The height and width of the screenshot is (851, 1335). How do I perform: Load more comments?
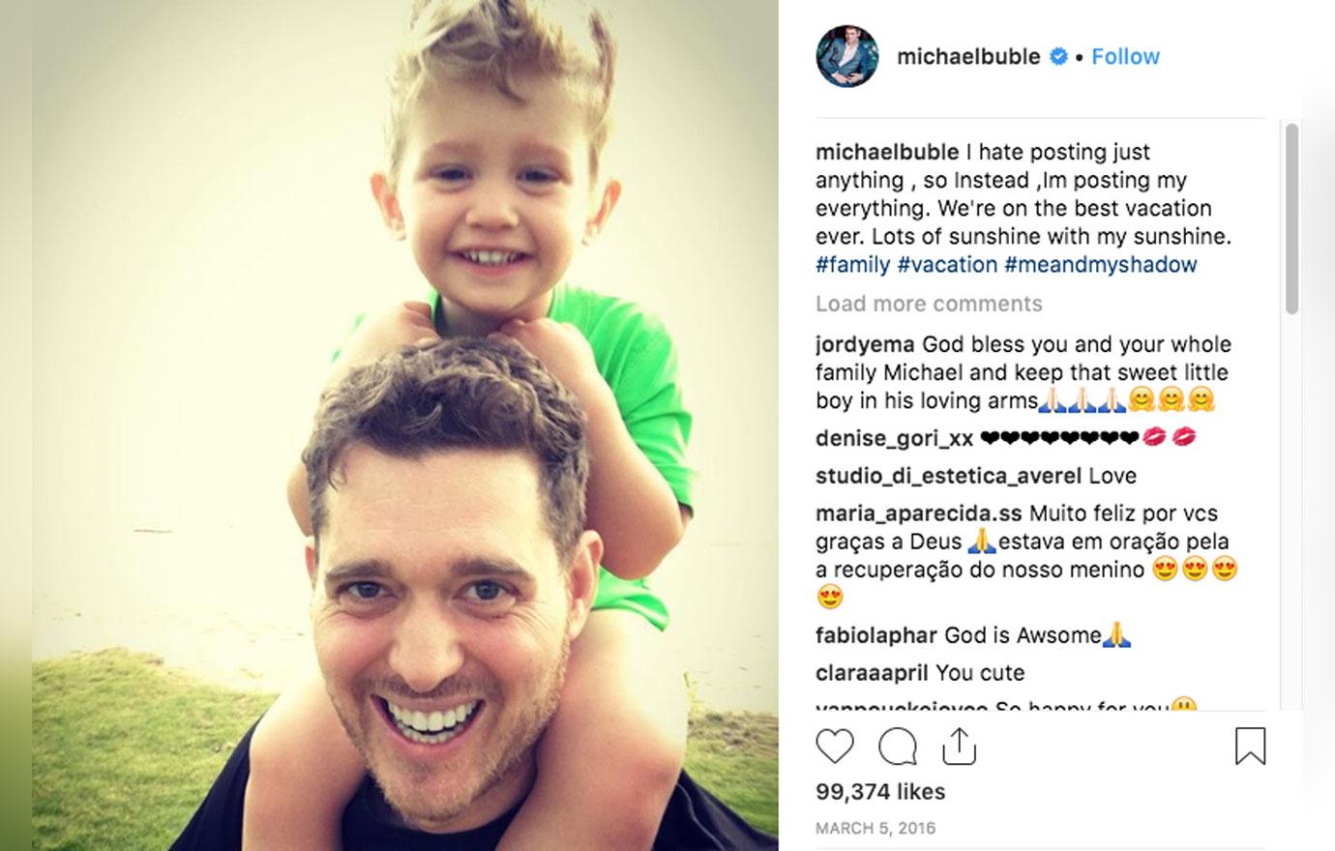click(x=929, y=304)
